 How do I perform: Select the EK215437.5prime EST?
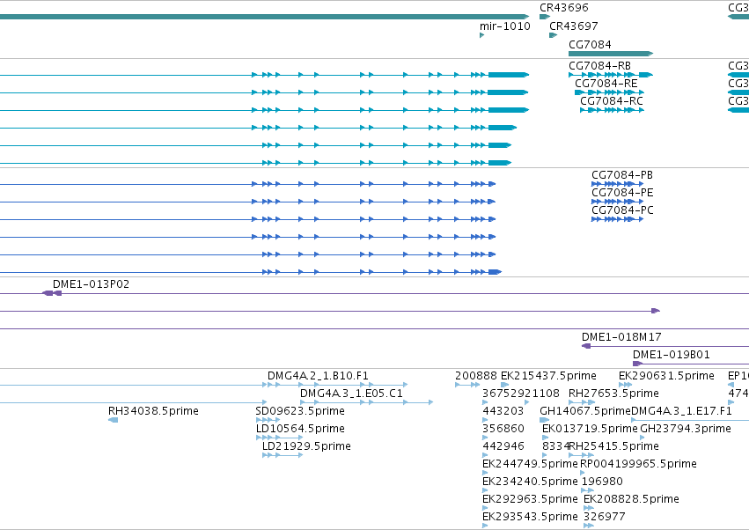(505, 384)
